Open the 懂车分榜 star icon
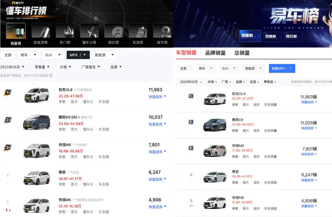Screen dimensions: 332x217 (x=89, y=31)
